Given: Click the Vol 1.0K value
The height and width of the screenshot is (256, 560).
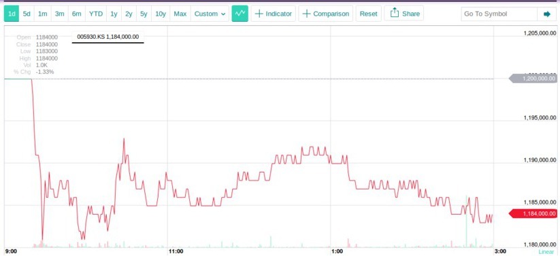Looking at the screenshot, I should click(42, 65).
